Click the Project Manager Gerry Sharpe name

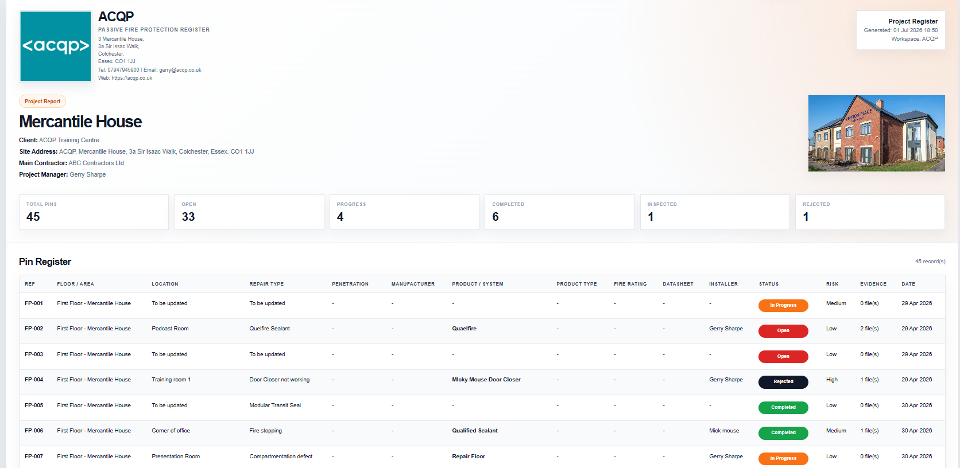click(88, 174)
